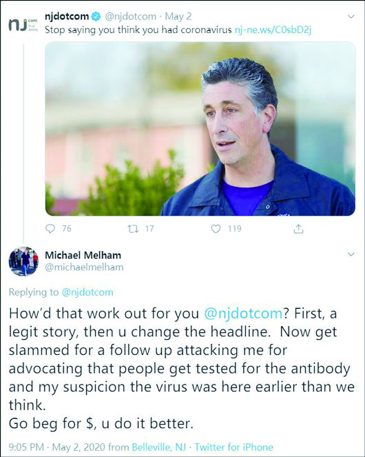
Task: Click the @michaelmelham handle
Action: pos(84,267)
